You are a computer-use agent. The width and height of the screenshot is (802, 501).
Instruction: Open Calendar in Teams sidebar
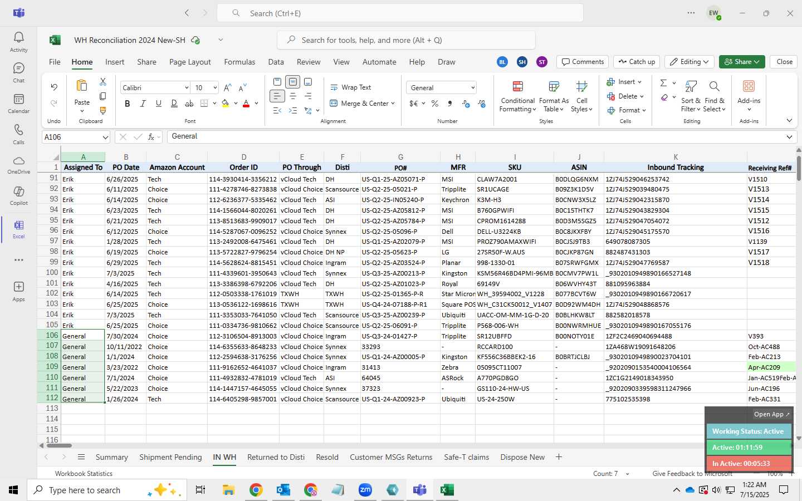pyautogui.click(x=18, y=103)
